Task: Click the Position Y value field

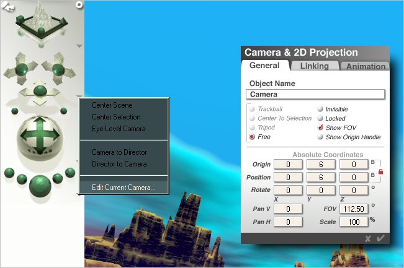Action: point(321,177)
